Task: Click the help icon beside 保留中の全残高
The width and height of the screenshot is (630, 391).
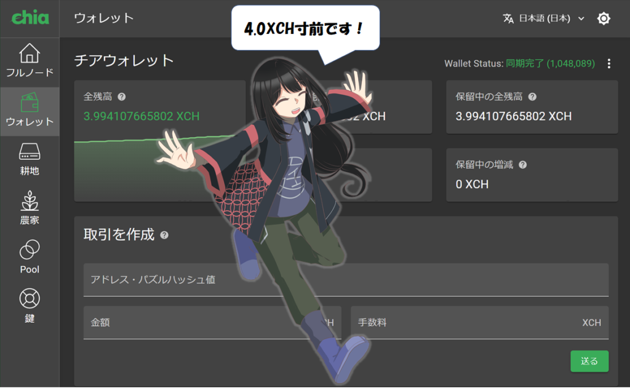Action: [532, 97]
